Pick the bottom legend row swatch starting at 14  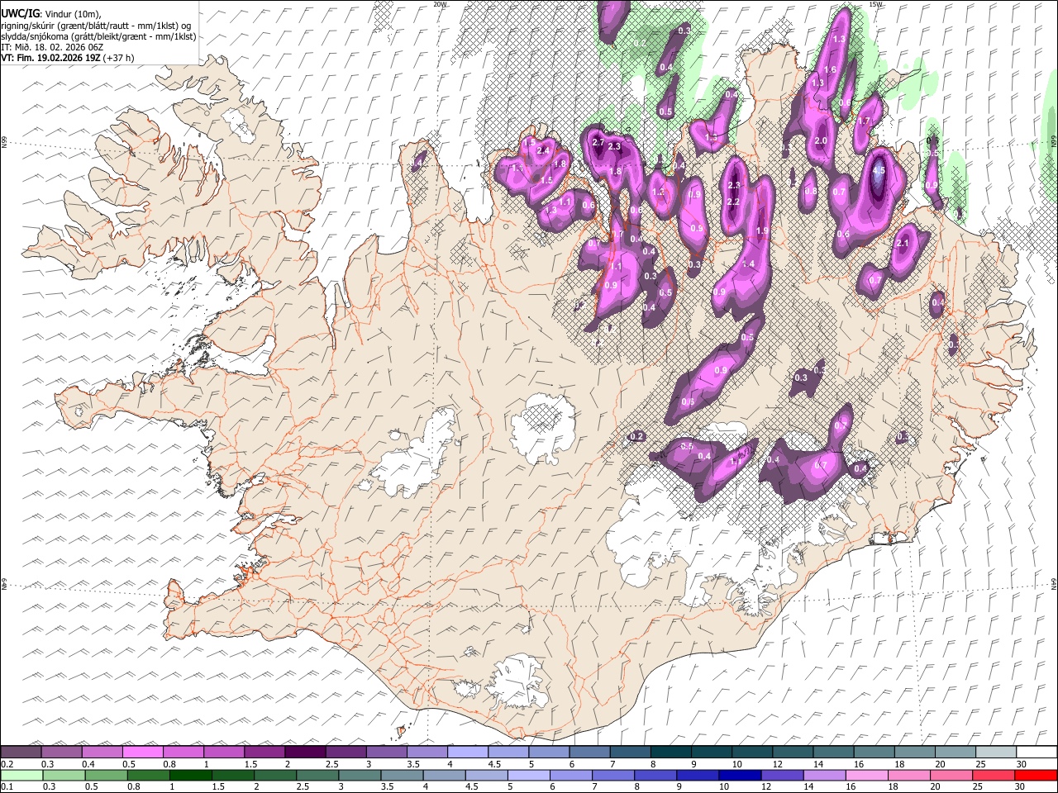[x=825, y=776]
